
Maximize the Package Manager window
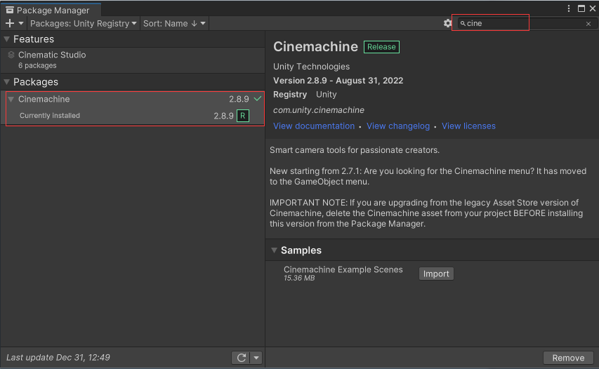coord(581,8)
